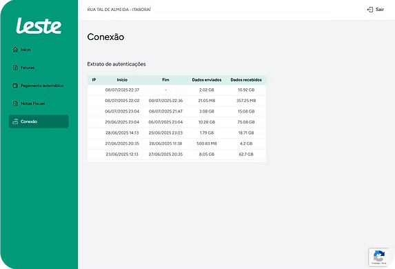Click received data 15.08 GB
The width and height of the screenshot is (395, 269).
tap(246, 111)
